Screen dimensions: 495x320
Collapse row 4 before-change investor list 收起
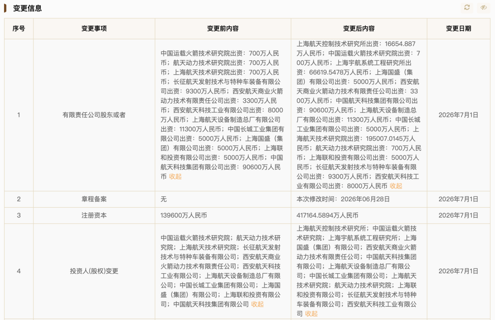tap(257, 304)
